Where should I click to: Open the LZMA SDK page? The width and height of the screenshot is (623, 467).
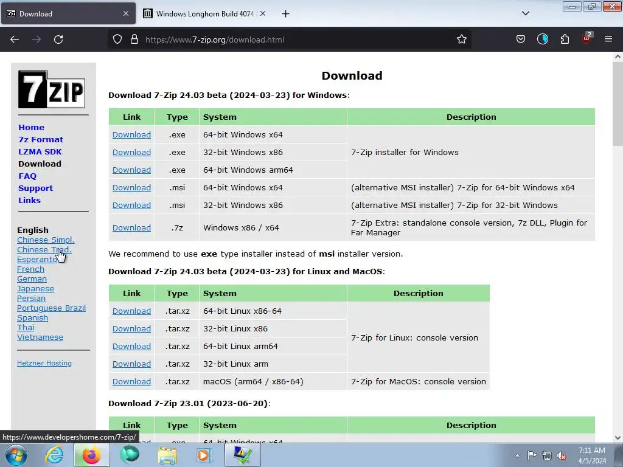point(40,151)
